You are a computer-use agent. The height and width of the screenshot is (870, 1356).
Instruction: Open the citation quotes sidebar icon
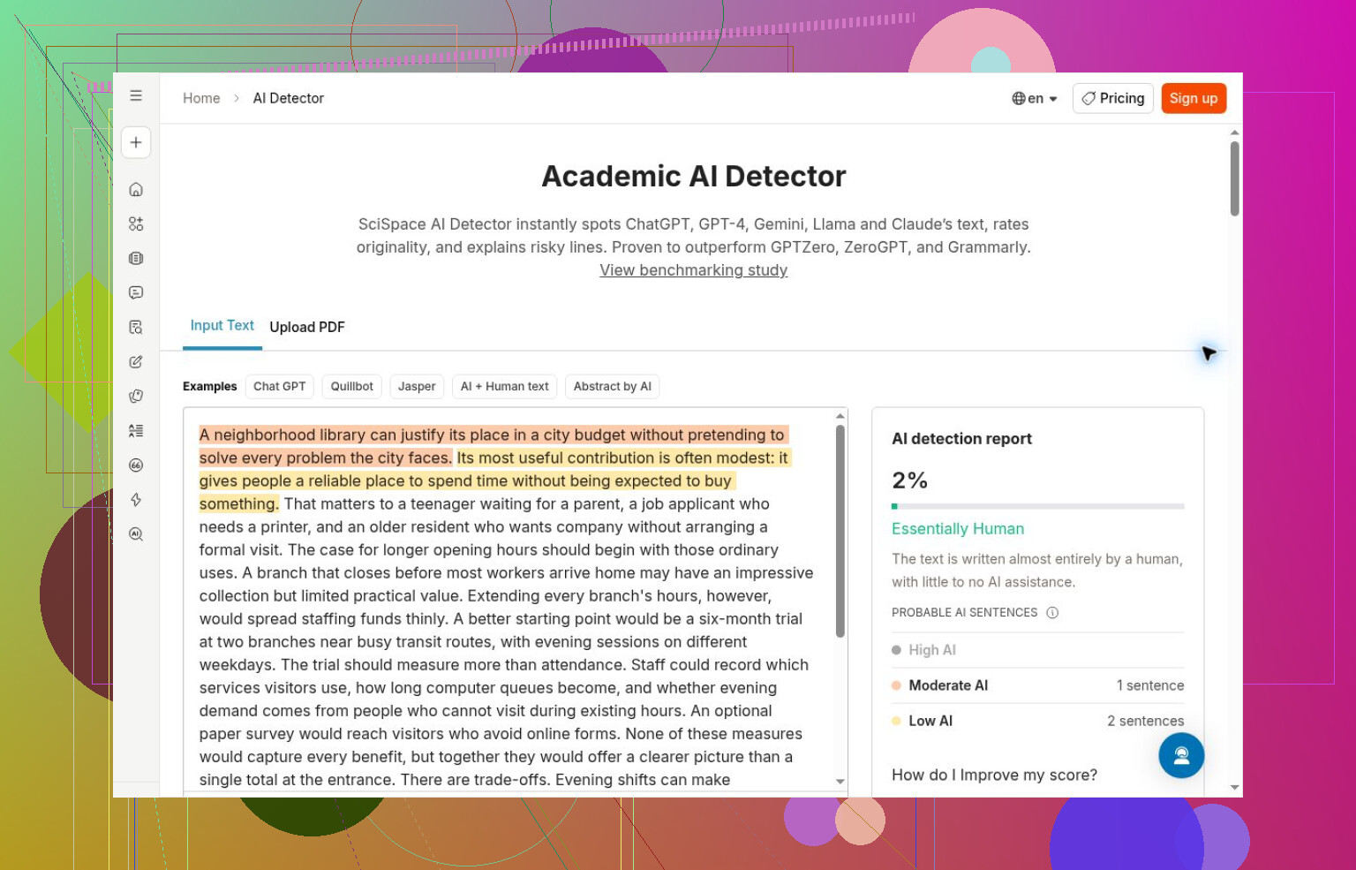[136, 465]
